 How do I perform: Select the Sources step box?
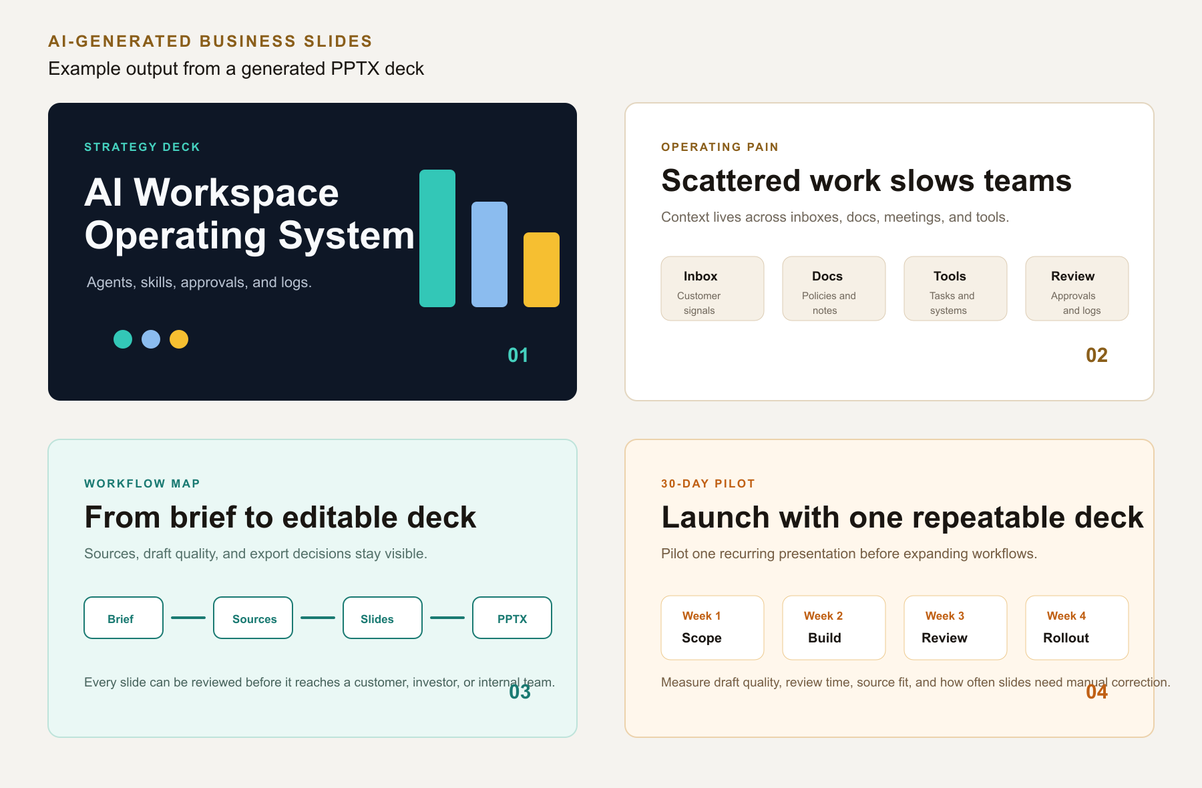click(x=253, y=618)
